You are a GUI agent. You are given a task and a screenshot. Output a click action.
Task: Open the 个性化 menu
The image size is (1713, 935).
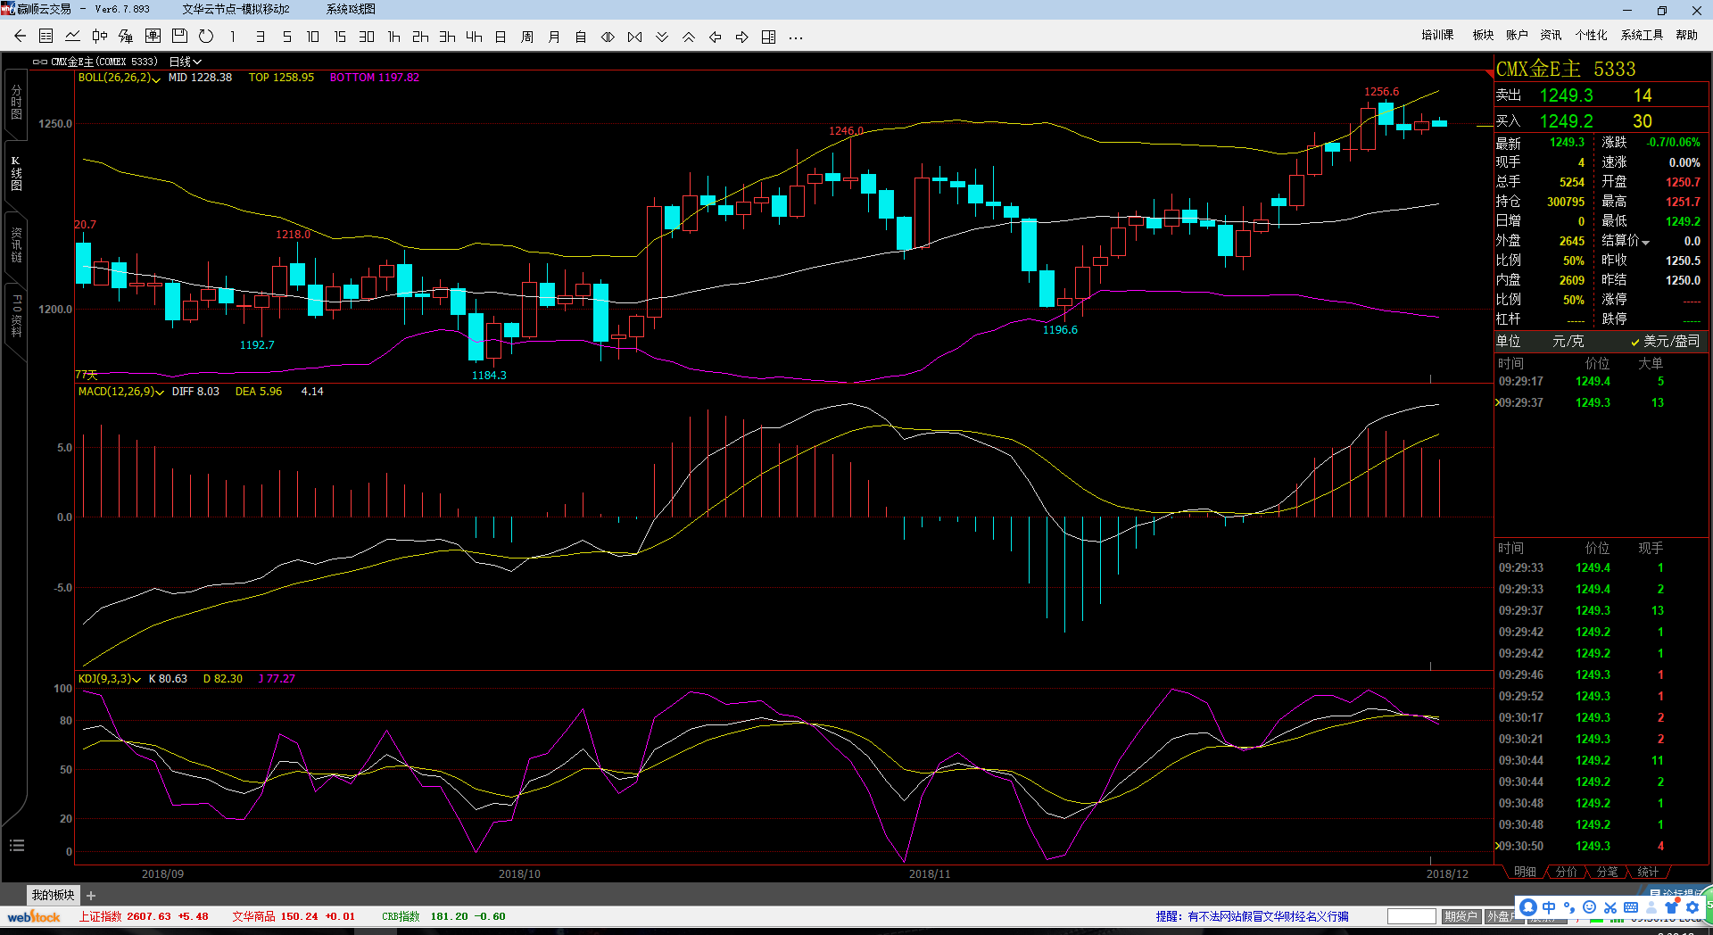pyautogui.click(x=1591, y=35)
